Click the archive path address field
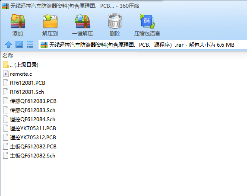 click(x=142, y=45)
